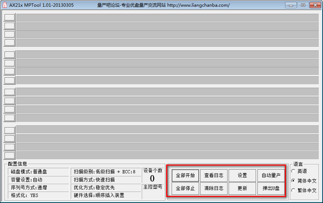Viewport: 323px width, 203px height.
Task: Click the 容量设置:自动 info field
Action: click(x=38, y=180)
